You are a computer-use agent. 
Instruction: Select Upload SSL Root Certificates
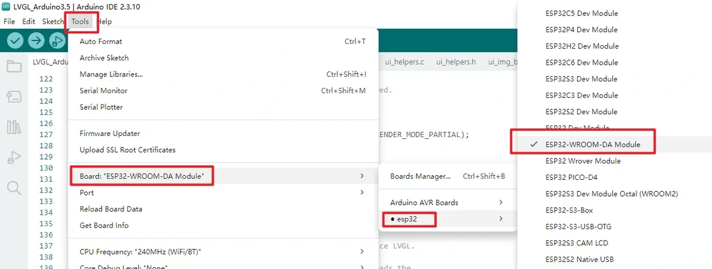click(223, 150)
